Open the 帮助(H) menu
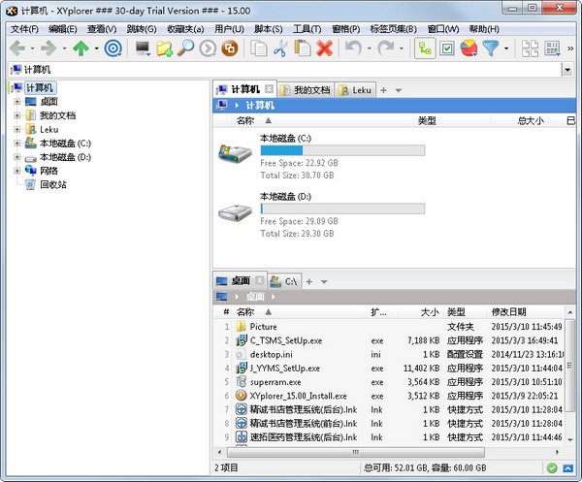The height and width of the screenshot is (482, 582). point(484,29)
